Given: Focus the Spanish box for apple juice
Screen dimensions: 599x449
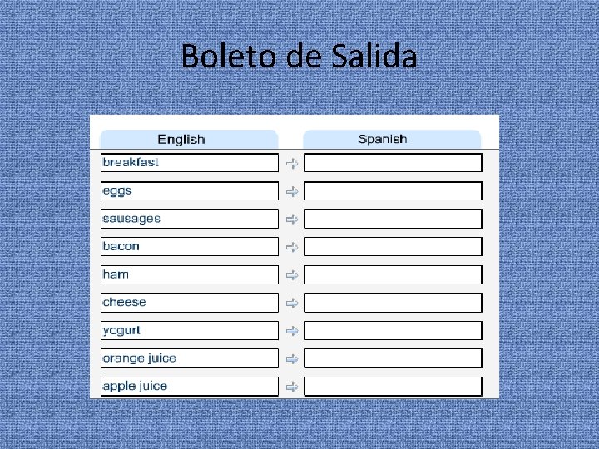Looking at the screenshot, I should point(393,387).
